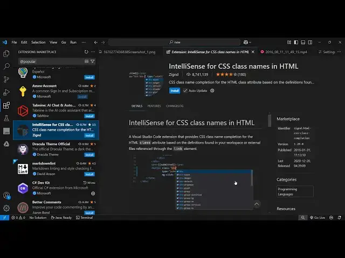The height and width of the screenshot is (258, 345).
Task: Open the Selection menu
Action: [38, 42]
